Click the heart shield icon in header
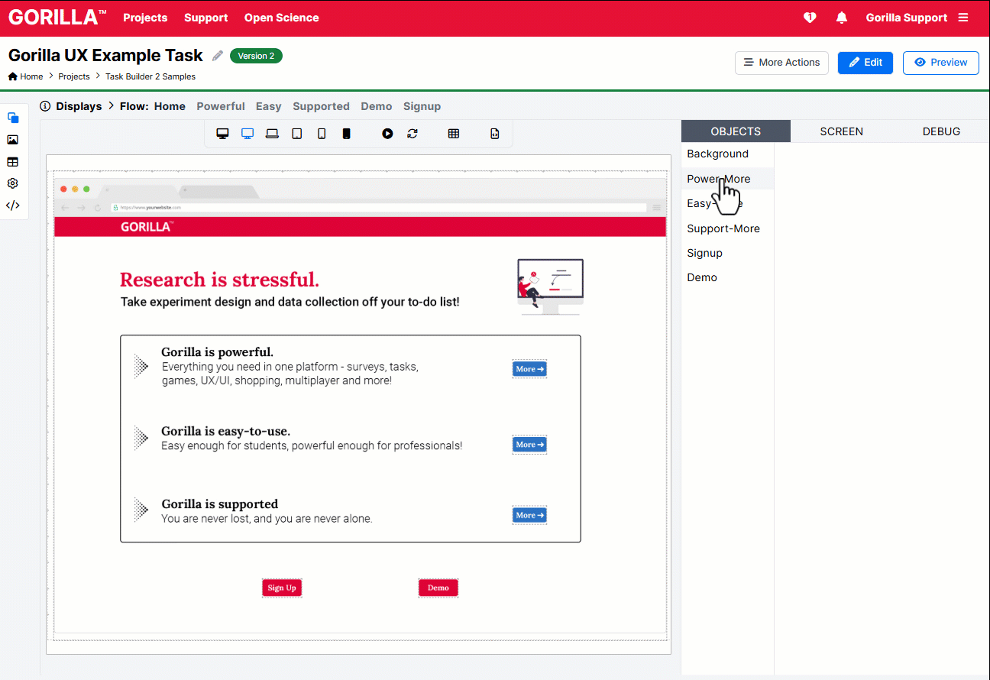This screenshot has height=680, width=990. point(810,18)
